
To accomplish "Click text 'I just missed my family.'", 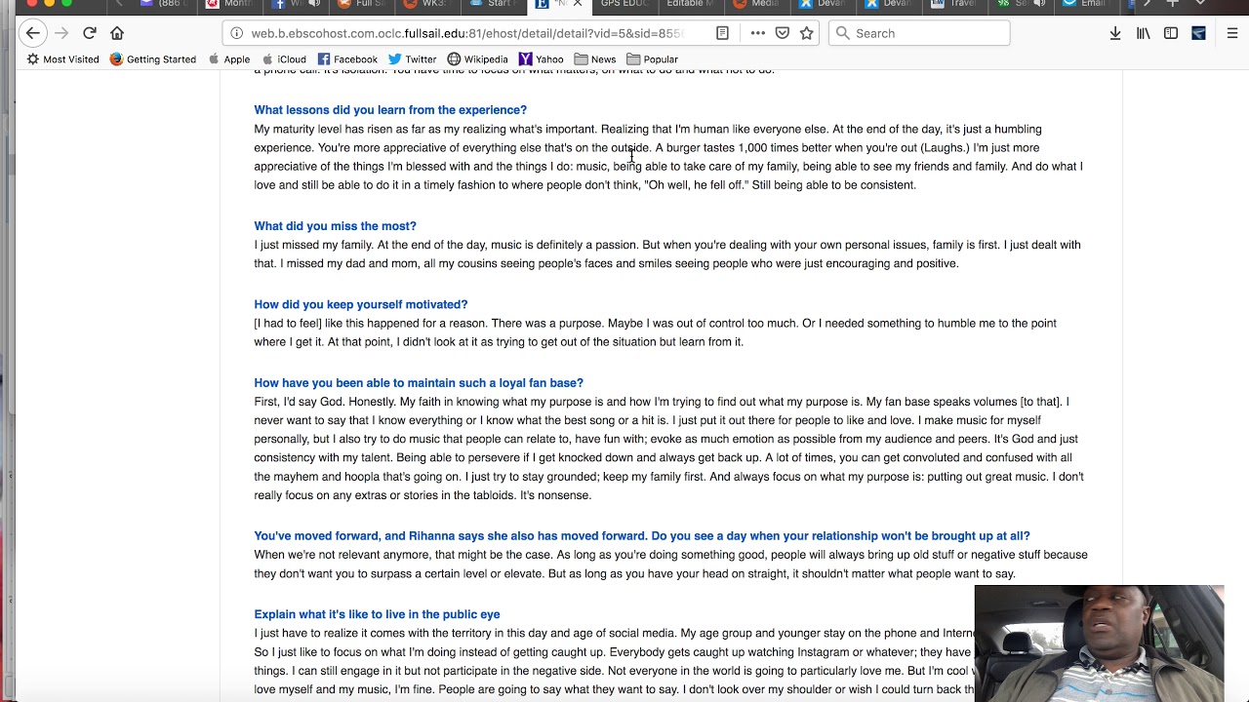I will (x=314, y=245).
